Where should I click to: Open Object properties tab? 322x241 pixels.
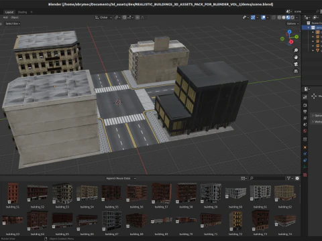305,147
